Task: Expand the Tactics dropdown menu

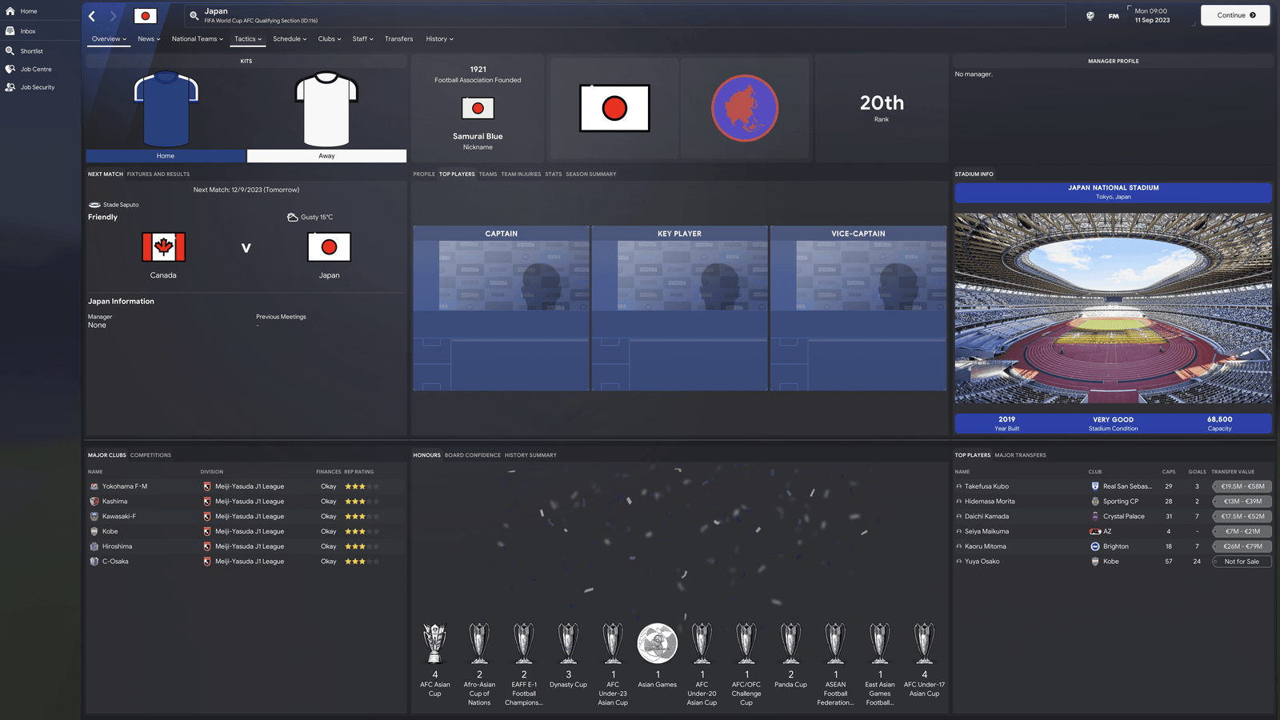Action: click(248, 39)
